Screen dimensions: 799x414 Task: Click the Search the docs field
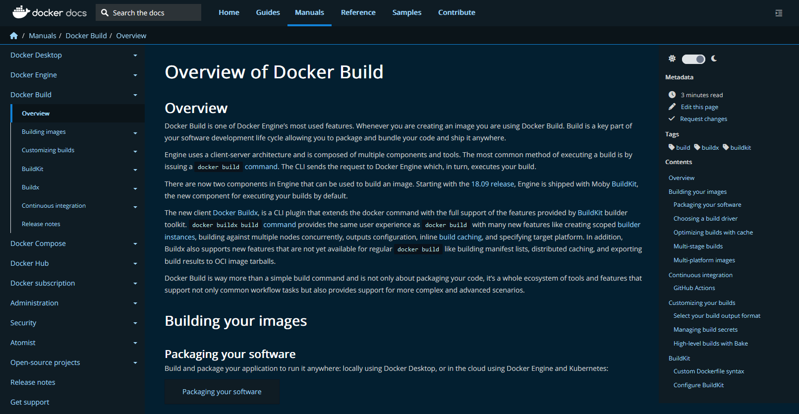click(x=148, y=12)
